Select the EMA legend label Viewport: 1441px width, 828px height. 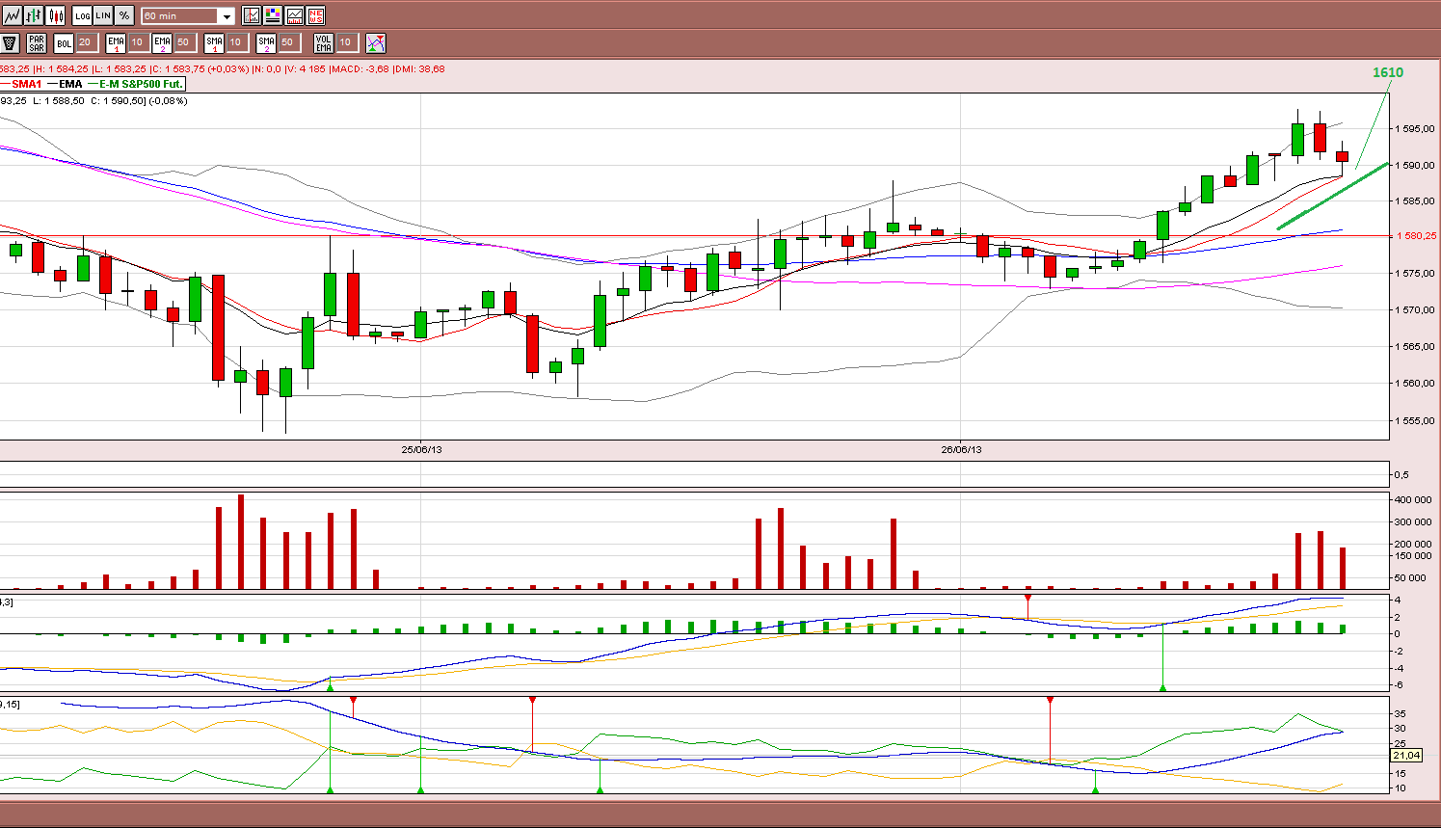70,84
